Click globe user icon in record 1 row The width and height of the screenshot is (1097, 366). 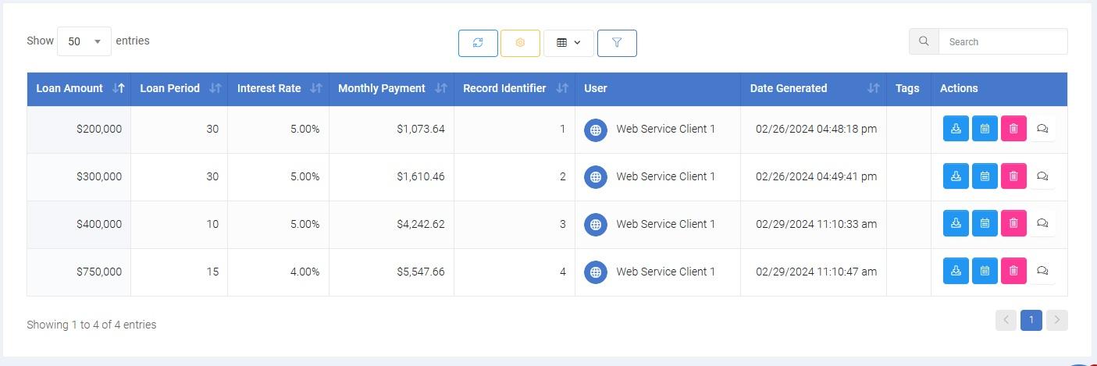pos(596,130)
